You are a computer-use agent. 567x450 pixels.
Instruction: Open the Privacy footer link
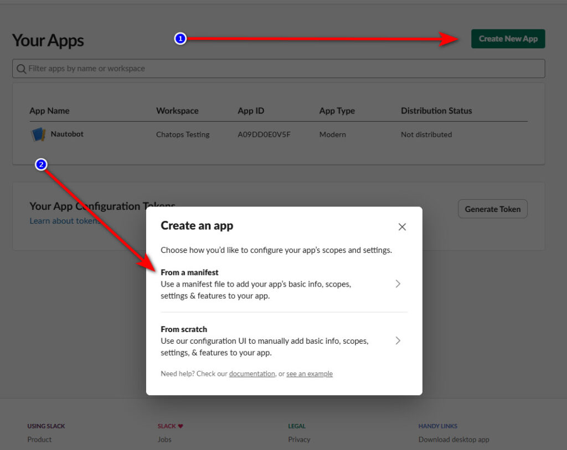[299, 439]
